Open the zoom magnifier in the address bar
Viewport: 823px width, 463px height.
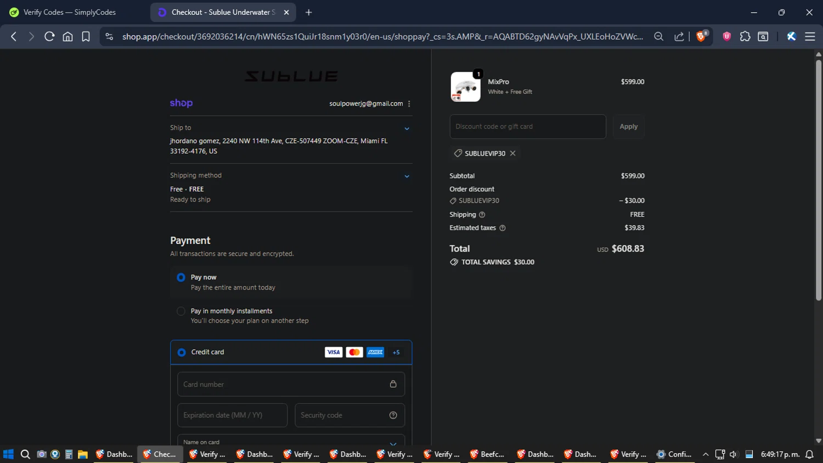(x=658, y=36)
